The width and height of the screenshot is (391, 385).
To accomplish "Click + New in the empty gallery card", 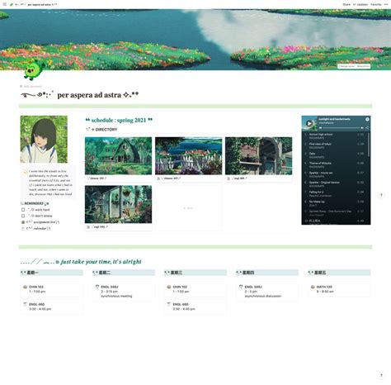I will [x=188, y=208].
